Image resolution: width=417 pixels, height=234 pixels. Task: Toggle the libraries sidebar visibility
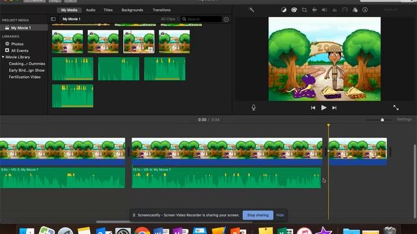click(x=53, y=19)
